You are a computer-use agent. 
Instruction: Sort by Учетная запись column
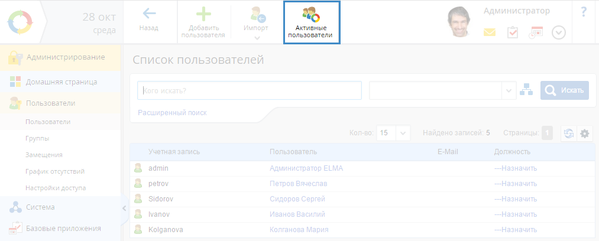tap(174, 152)
